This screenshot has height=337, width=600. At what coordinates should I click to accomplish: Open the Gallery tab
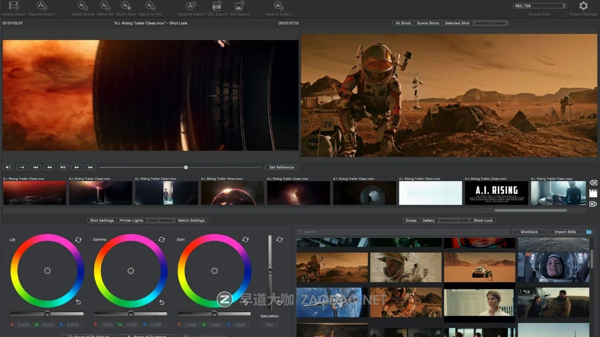(x=428, y=220)
